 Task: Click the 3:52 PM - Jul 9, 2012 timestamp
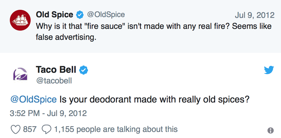tap(48, 113)
